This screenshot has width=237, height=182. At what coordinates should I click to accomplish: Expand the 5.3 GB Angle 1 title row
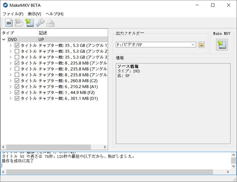pyautogui.click(x=11, y=45)
